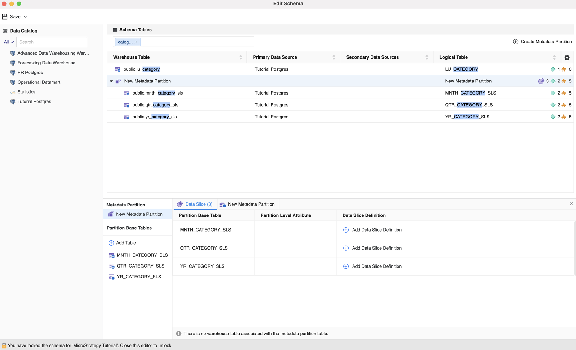
Task: Select Tutorial Postgres database icon in catalog
Action: tap(12, 102)
